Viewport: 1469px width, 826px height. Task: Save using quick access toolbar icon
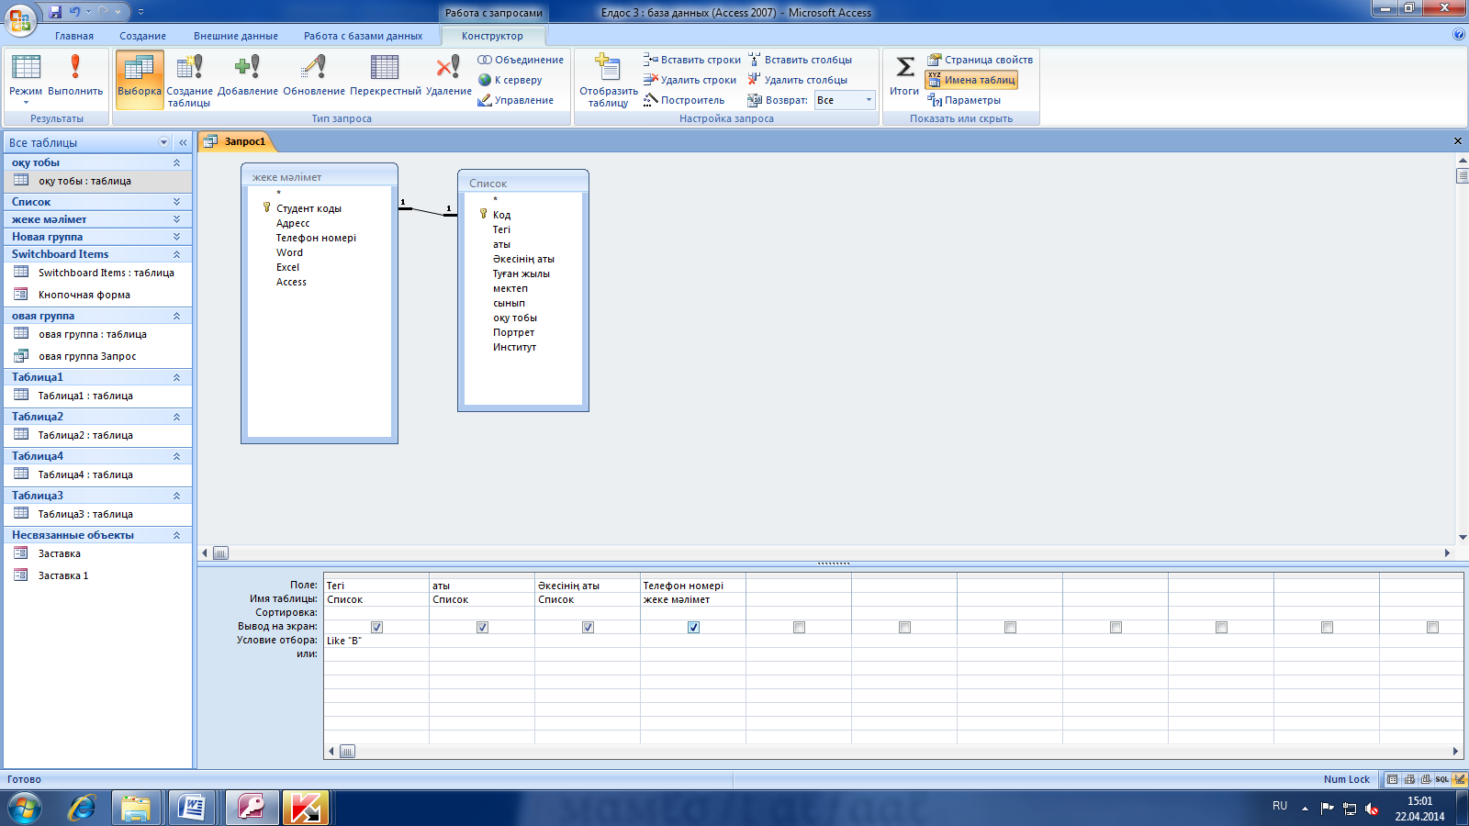tap(55, 12)
